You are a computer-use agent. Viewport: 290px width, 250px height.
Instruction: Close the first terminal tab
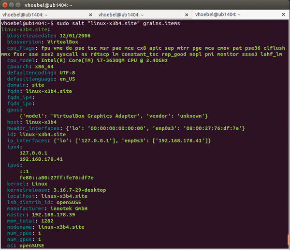coord(91,15)
